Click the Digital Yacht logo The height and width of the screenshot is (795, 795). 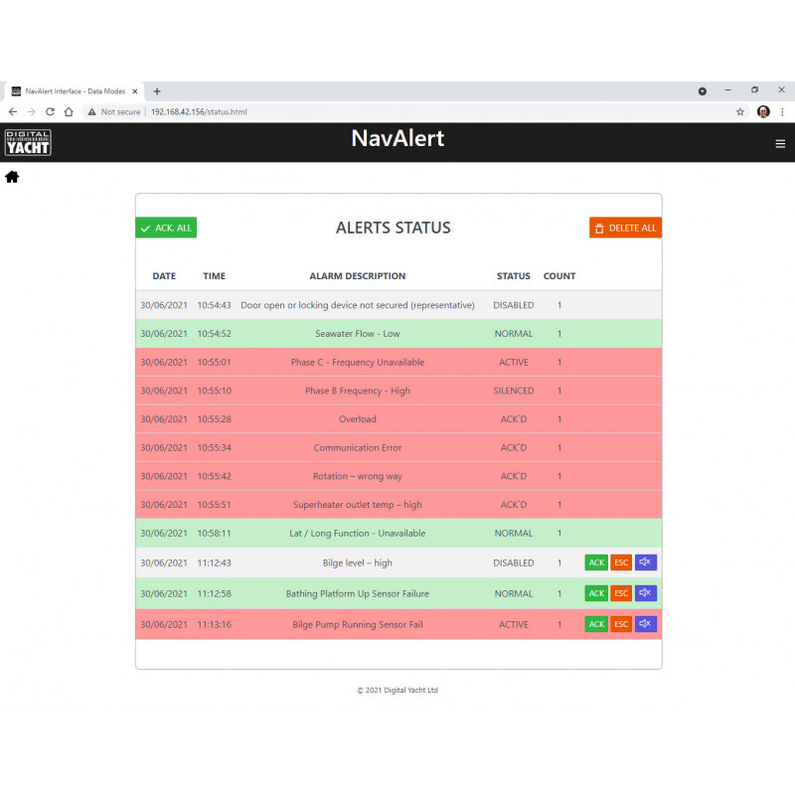tap(28, 142)
